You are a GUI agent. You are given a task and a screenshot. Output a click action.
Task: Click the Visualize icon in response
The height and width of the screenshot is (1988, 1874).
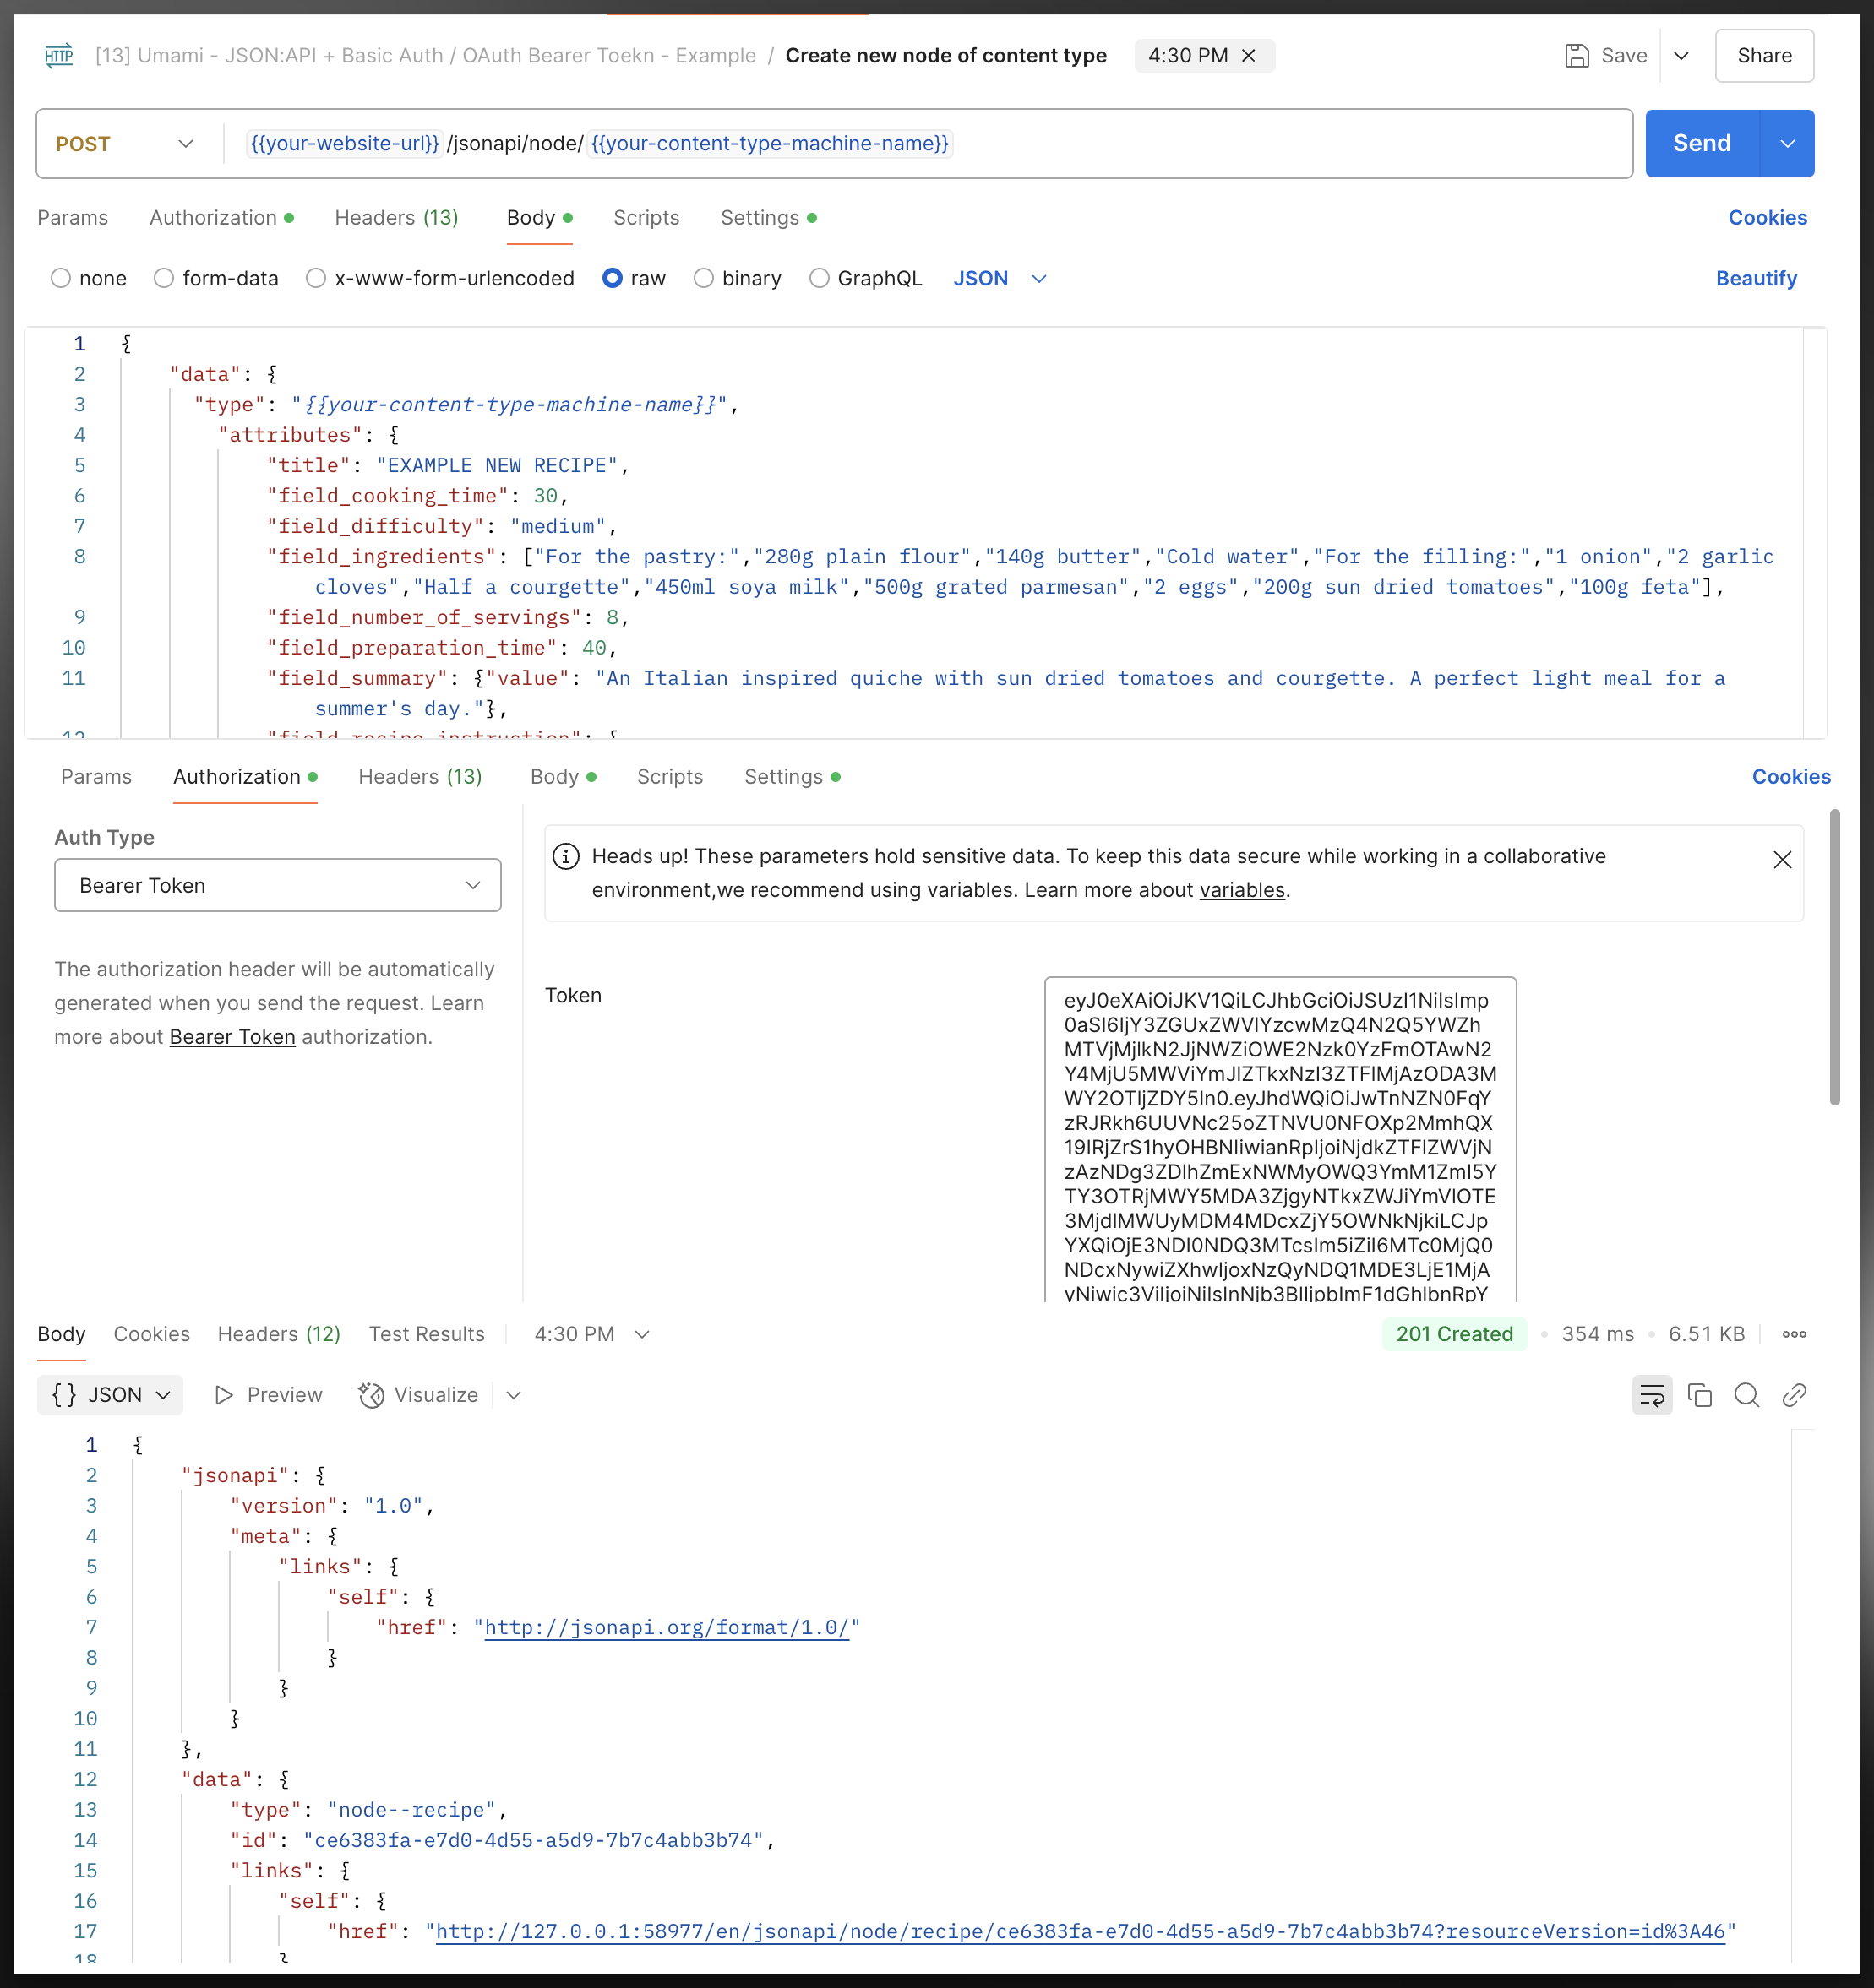pos(371,1395)
